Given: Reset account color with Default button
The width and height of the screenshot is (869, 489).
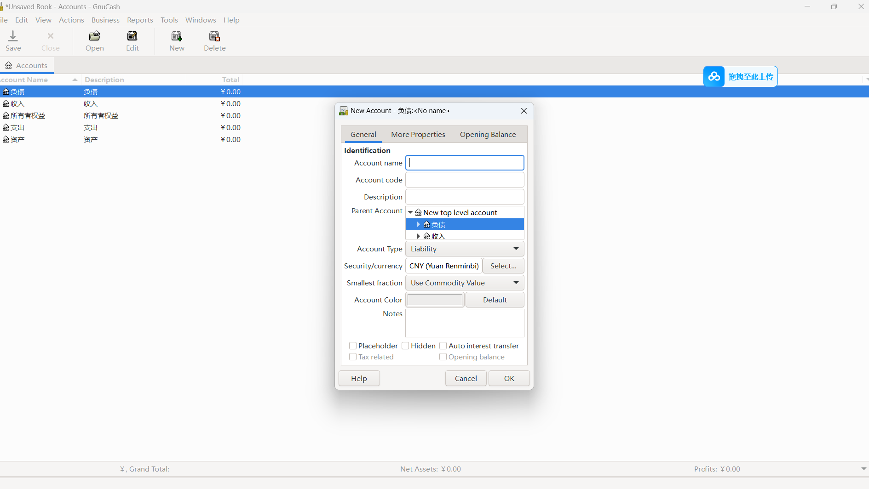Looking at the screenshot, I should (495, 300).
